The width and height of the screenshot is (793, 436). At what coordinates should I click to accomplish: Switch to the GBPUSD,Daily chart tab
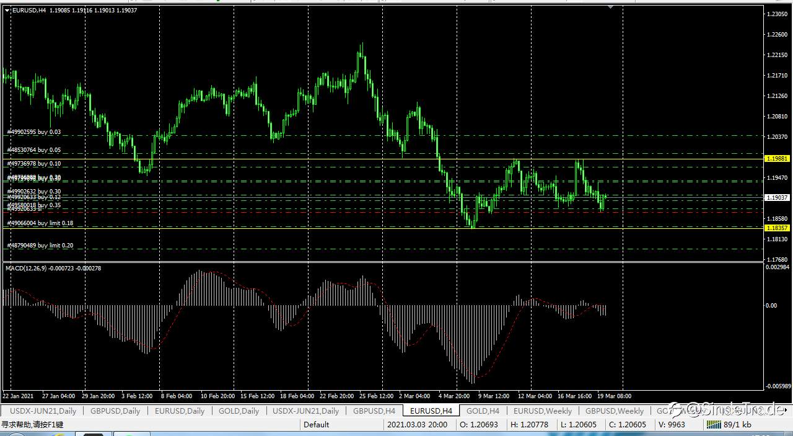[115, 411]
